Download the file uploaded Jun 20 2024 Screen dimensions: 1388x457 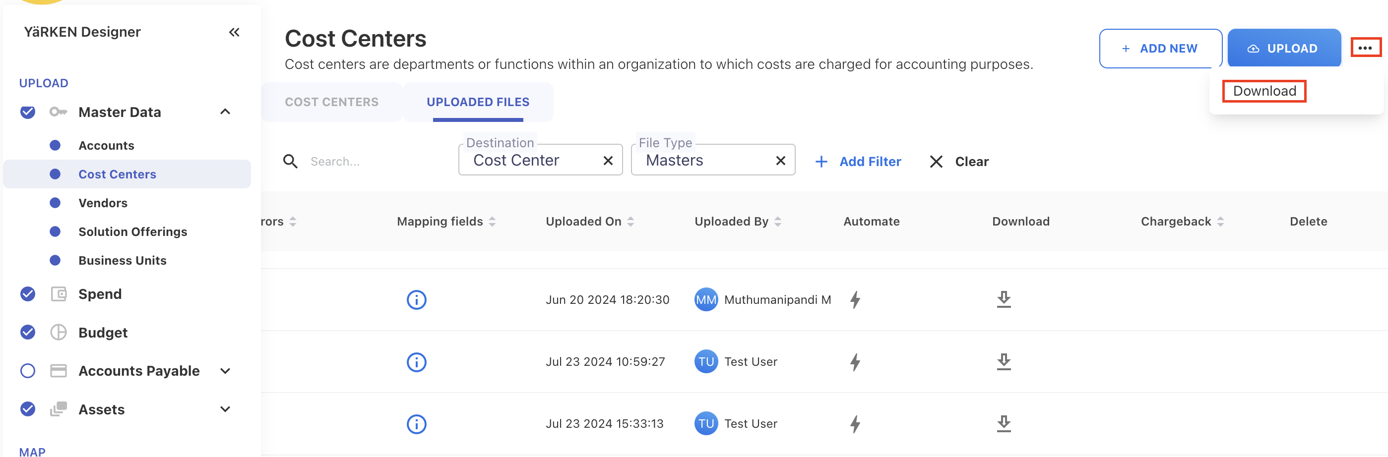(x=1003, y=299)
